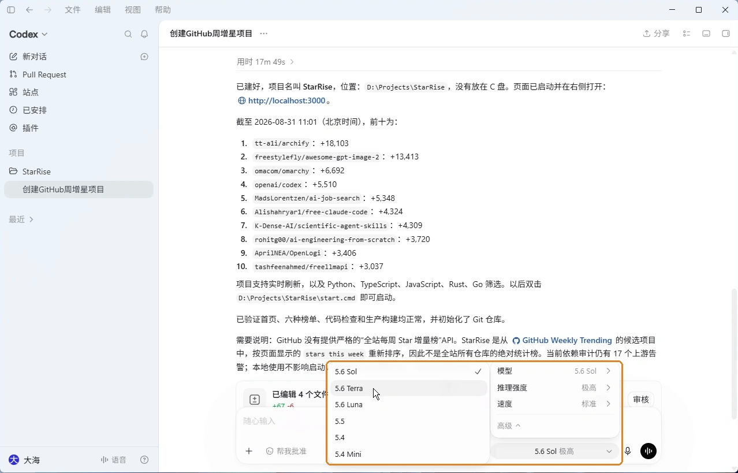Click the plus attach icon in composer
Screen dimensions: 738x473
tap(249, 451)
